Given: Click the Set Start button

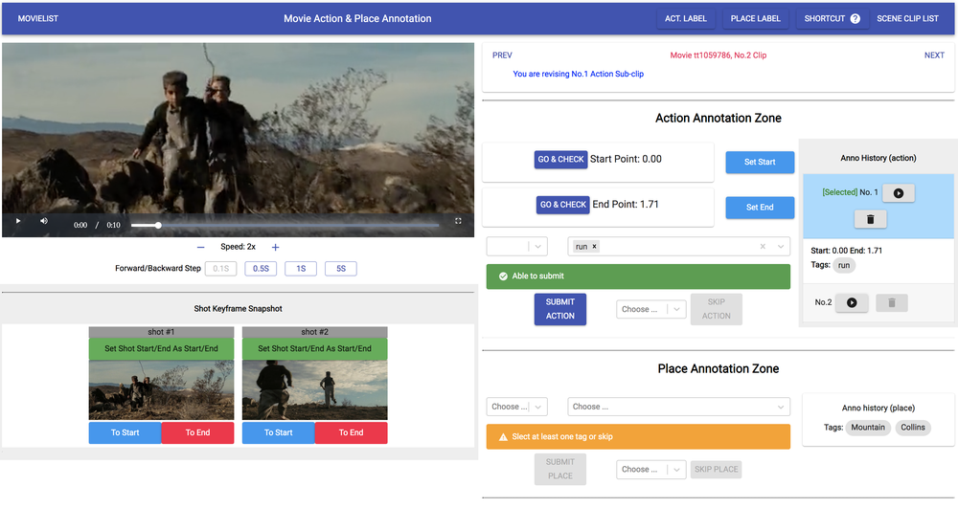Looking at the screenshot, I should pyautogui.click(x=760, y=162).
